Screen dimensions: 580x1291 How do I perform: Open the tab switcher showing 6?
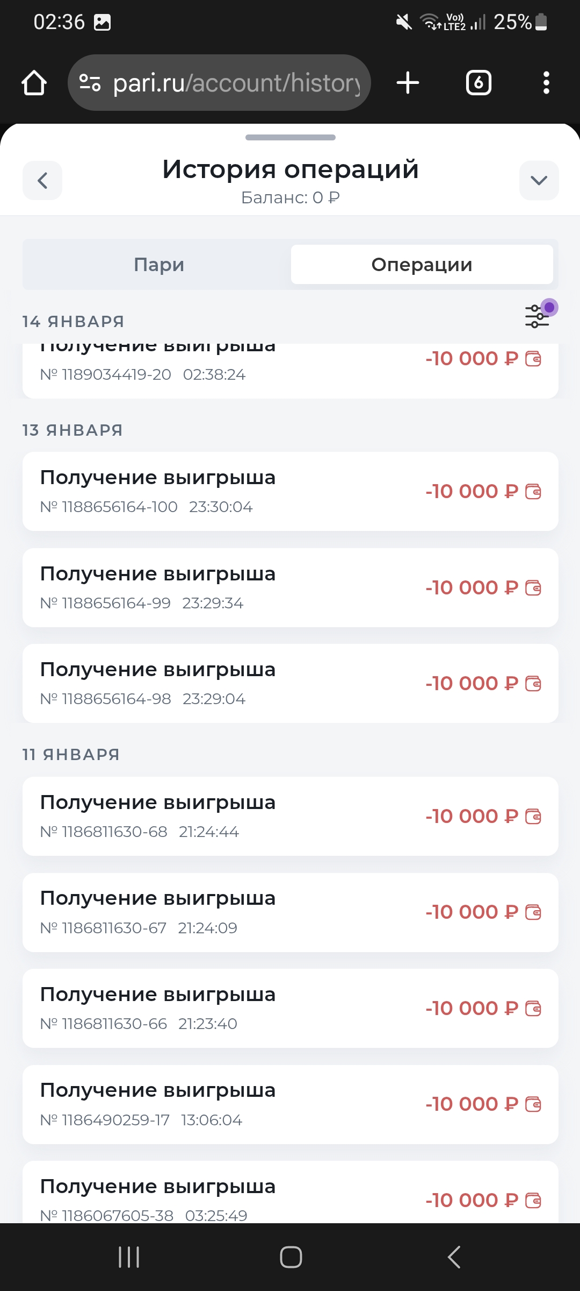pos(479,83)
